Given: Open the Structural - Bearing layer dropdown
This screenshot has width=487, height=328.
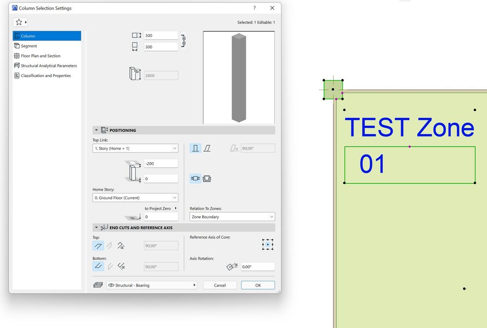Looking at the screenshot, I should 152,285.
